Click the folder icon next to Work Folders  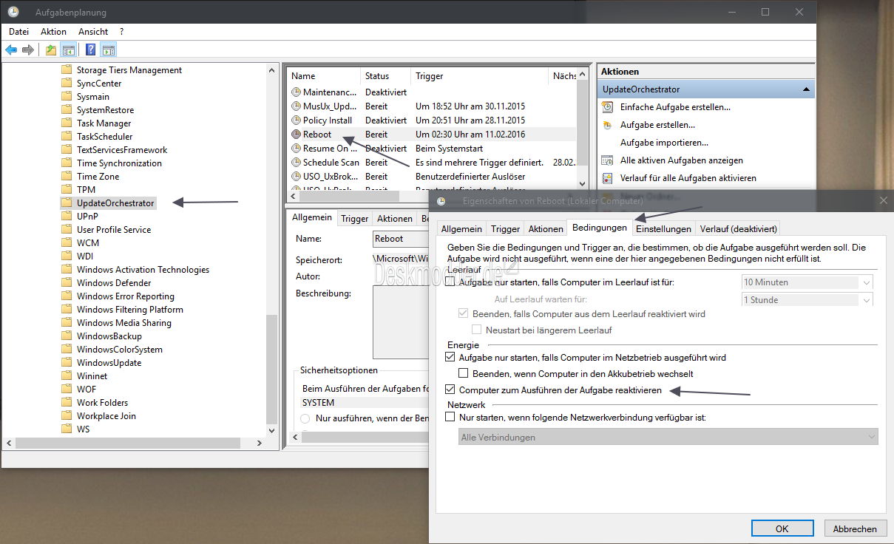click(67, 403)
